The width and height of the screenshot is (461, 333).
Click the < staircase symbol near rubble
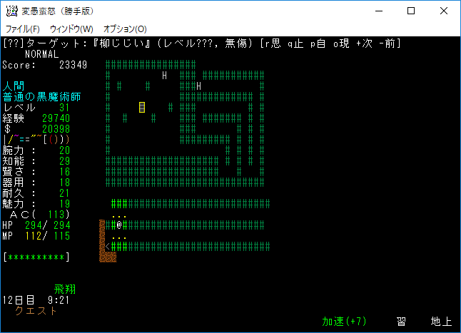coord(108,246)
